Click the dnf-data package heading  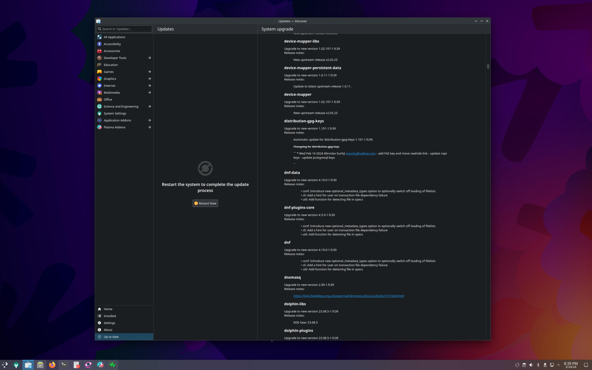292,173
